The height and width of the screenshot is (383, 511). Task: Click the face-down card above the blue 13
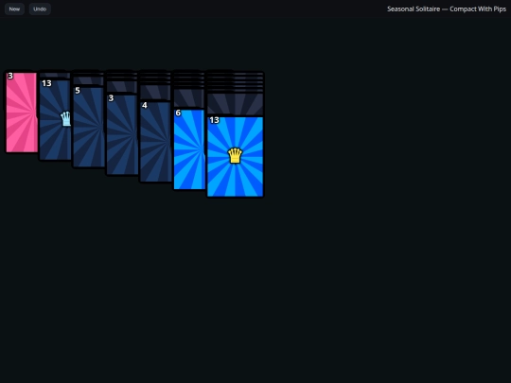coord(236,104)
